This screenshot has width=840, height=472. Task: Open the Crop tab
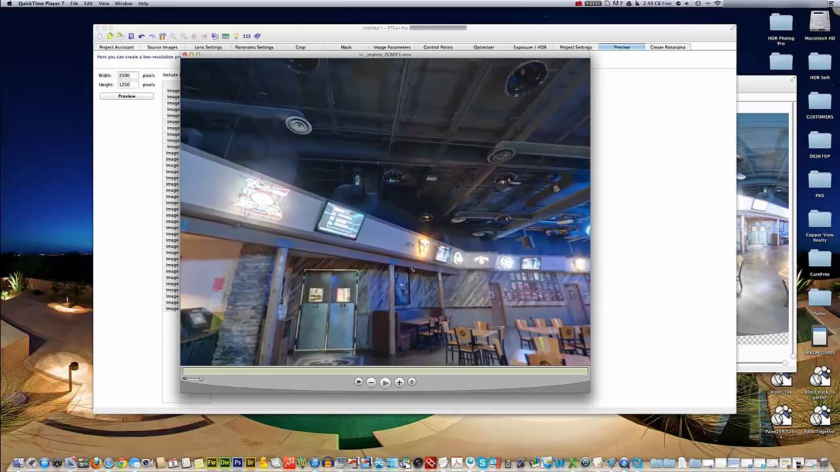301,47
